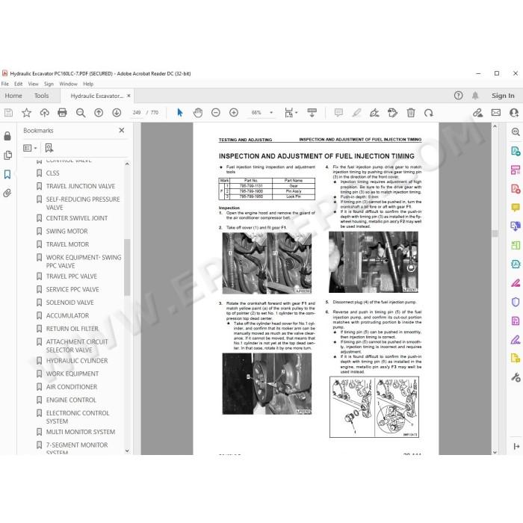
Task: Open the CENTER SWIVEL JOINT bookmark
Action: (x=77, y=218)
